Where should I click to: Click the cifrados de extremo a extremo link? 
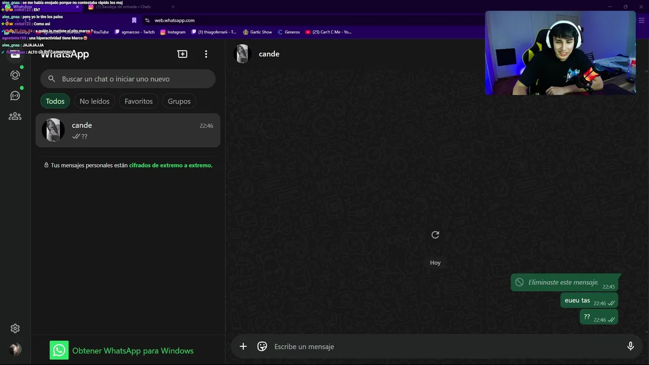(x=170, y=165)
